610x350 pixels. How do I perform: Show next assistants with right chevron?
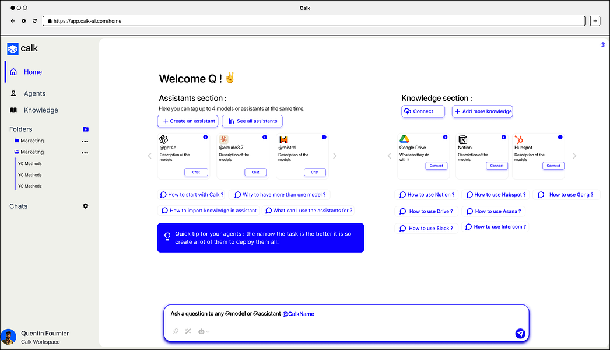pos(335,156)
